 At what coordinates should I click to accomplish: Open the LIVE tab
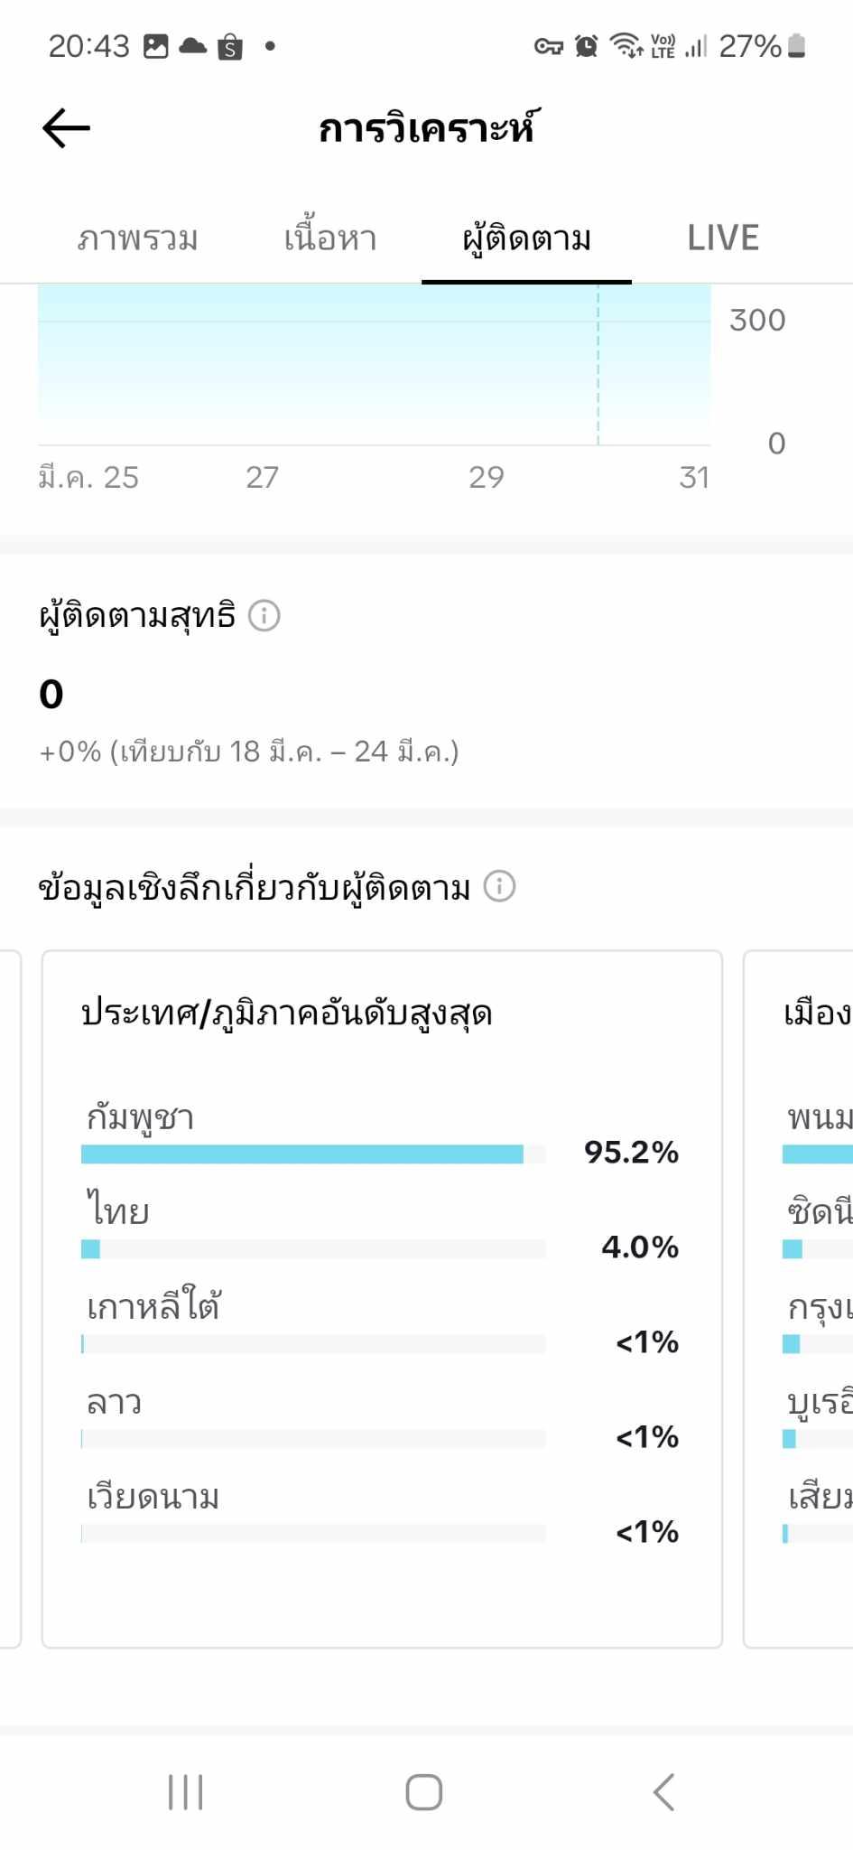(723, 238)
